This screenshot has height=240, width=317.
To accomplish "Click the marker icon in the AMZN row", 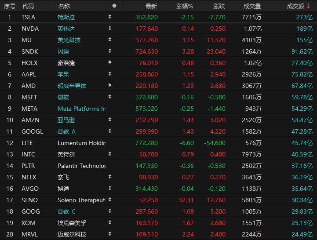I will pos(110,120).
